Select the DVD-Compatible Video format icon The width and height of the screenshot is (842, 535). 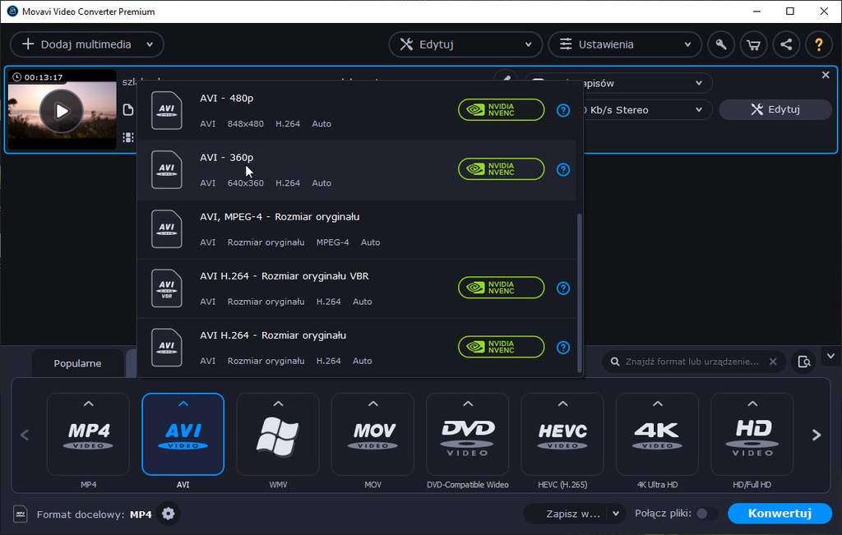tap(468, 434)
